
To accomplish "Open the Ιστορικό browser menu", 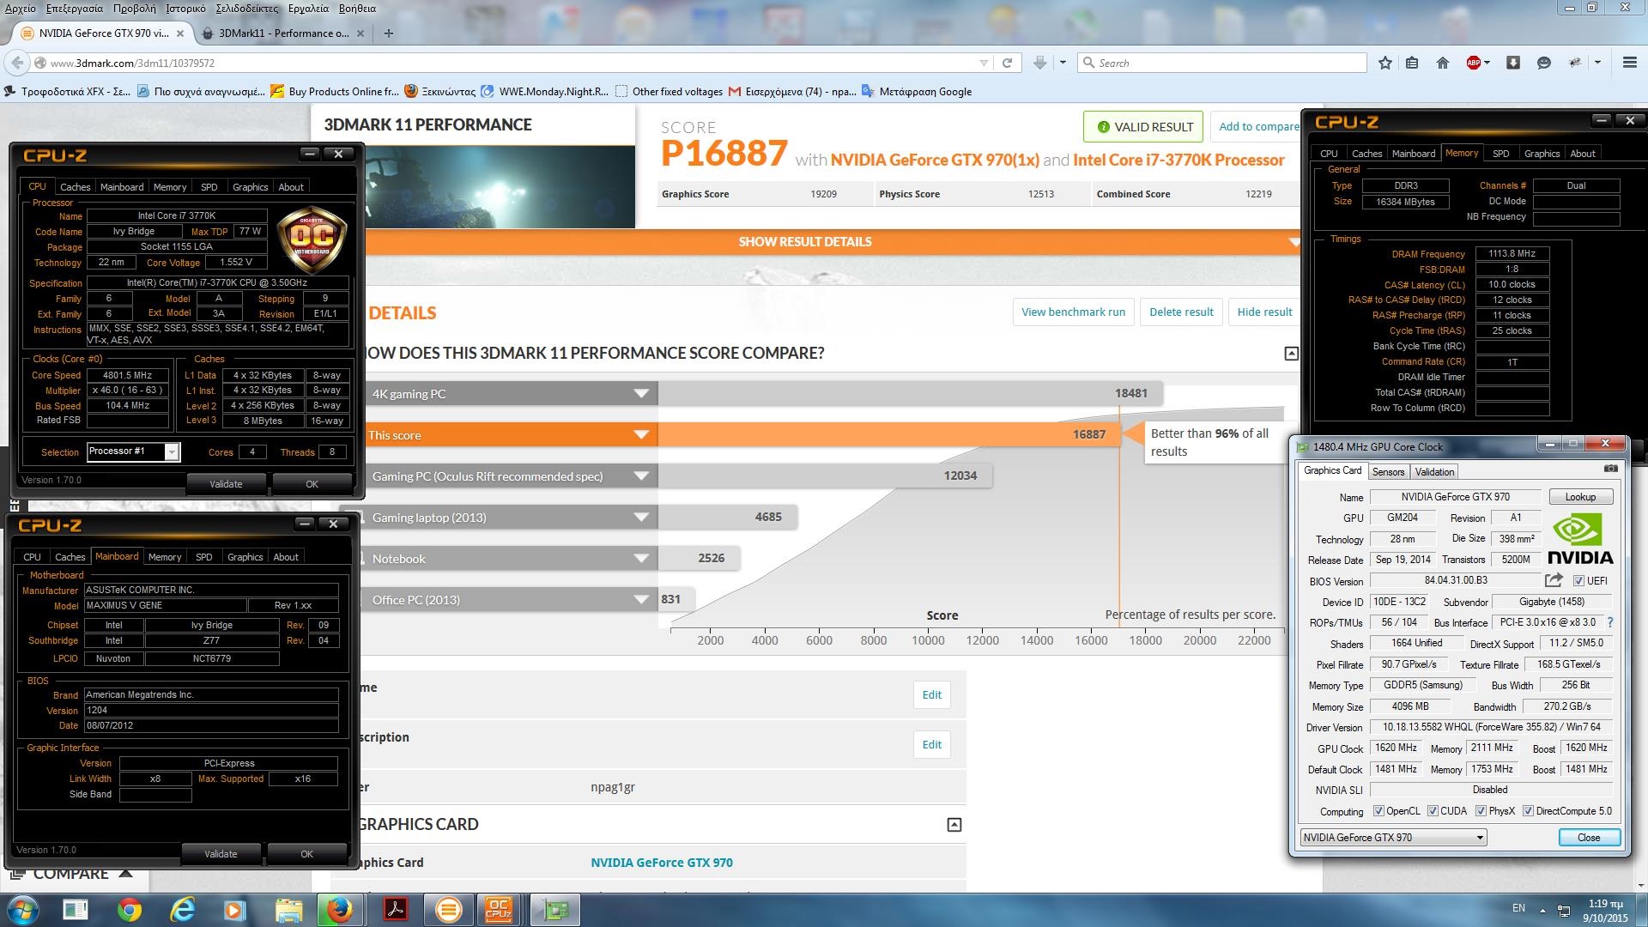I will tap(185, 9).
